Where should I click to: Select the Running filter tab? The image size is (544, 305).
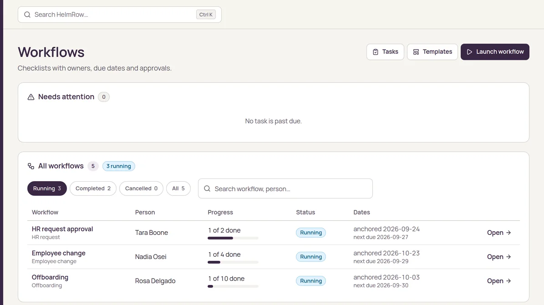[47, 188]
